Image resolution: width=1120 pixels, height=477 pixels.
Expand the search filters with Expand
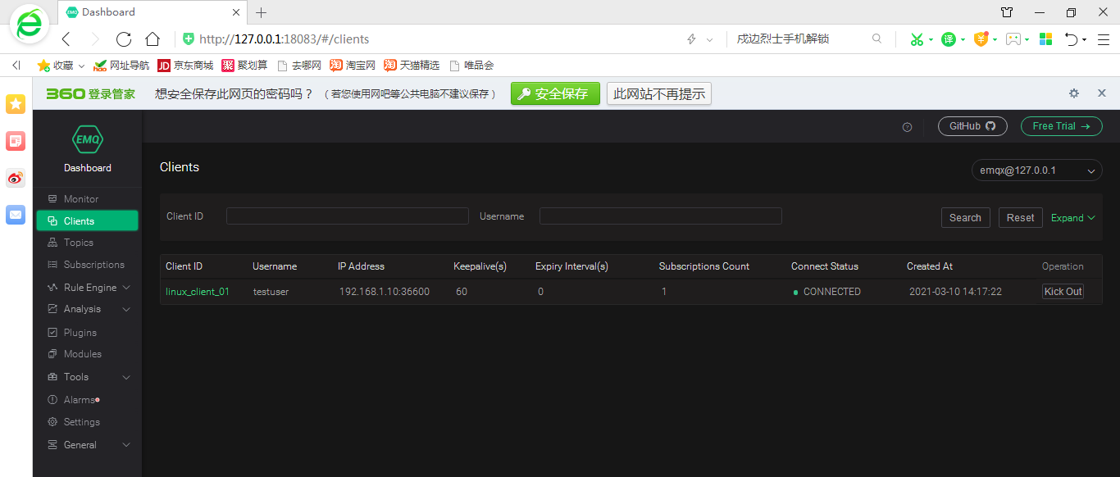(1072, 217)
